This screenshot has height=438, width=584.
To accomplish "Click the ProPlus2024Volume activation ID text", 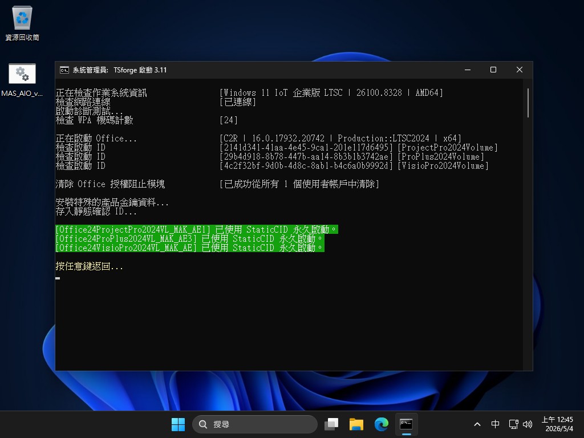I will 352,156.
